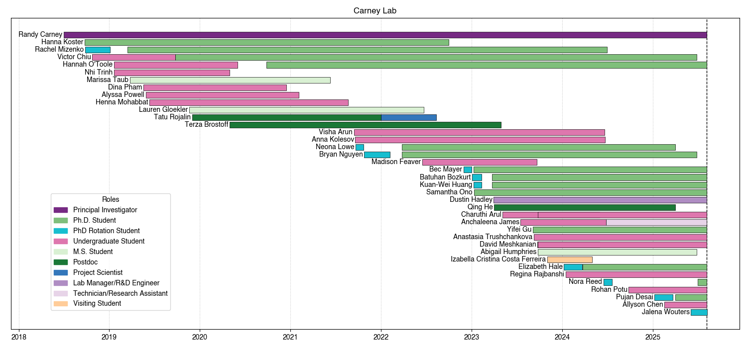Click the name label 'Neona Lowe'
This screenshot has width=747, height=348.
point(335,147)
